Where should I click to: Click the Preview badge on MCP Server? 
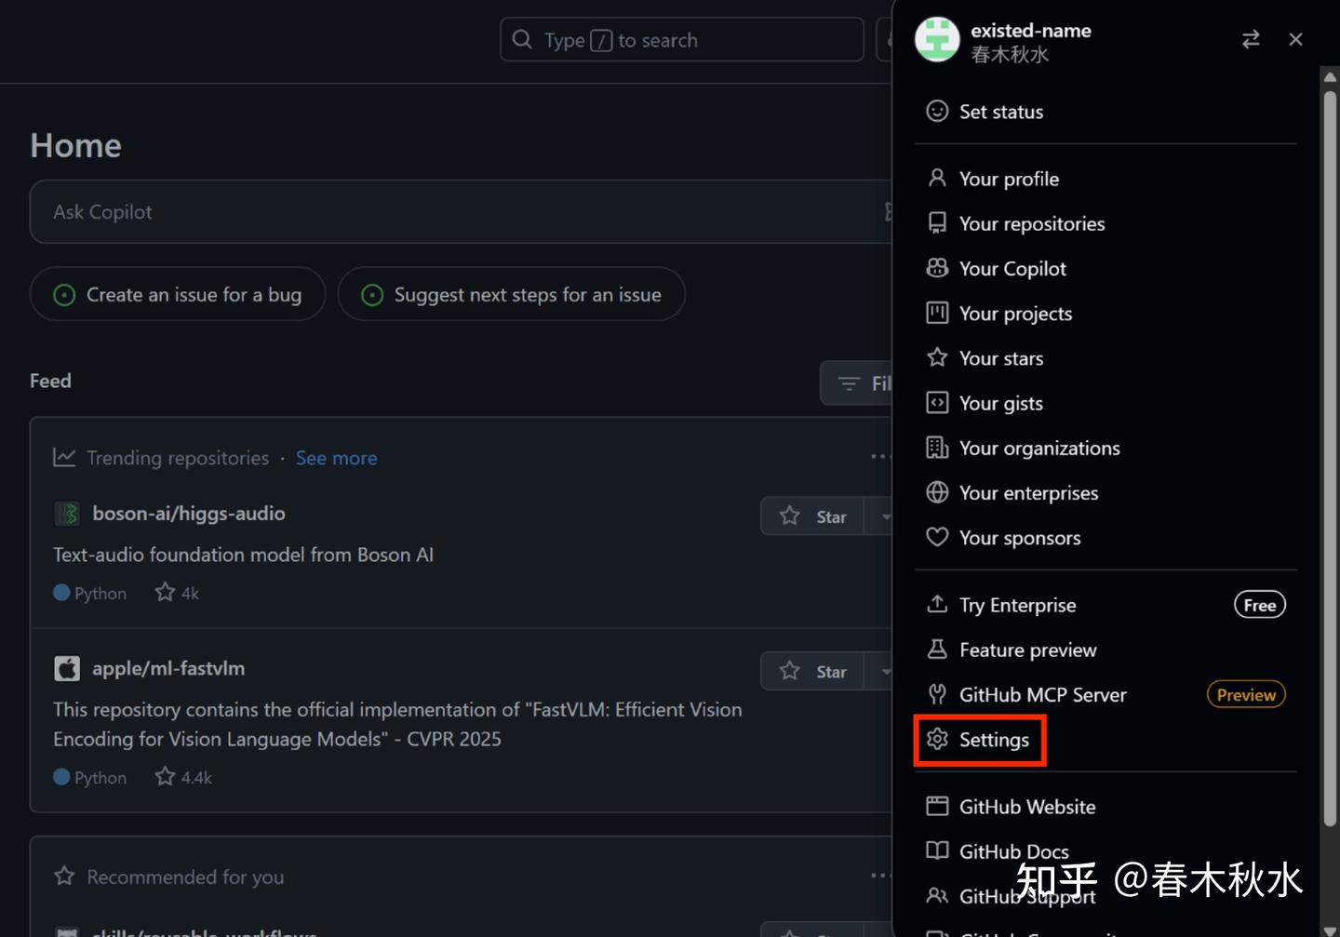[x=1246, y=694]
